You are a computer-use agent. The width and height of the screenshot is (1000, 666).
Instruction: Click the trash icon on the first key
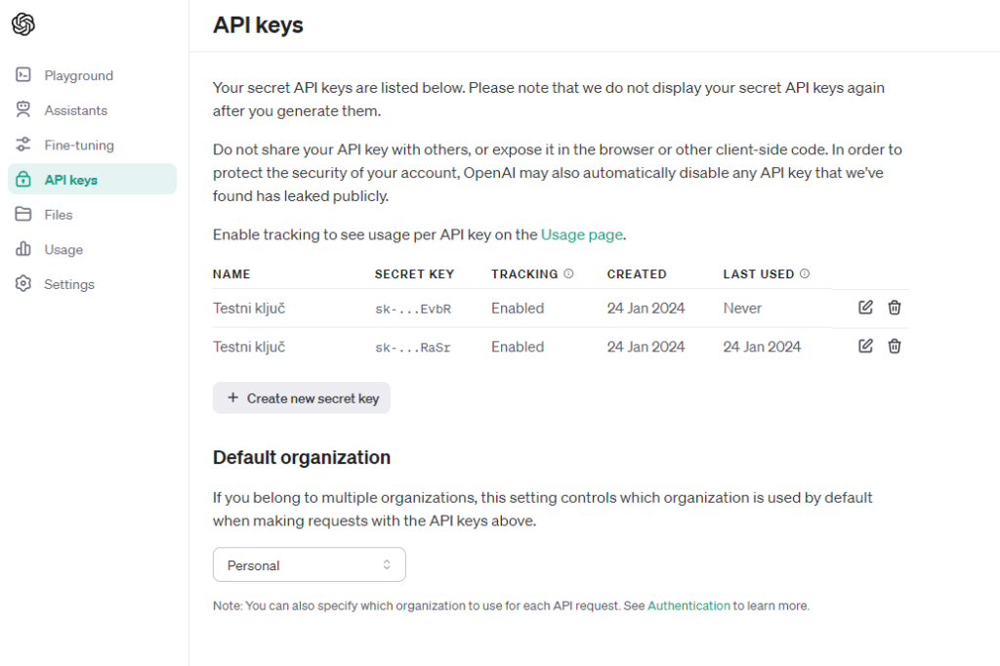click(895, 307)
